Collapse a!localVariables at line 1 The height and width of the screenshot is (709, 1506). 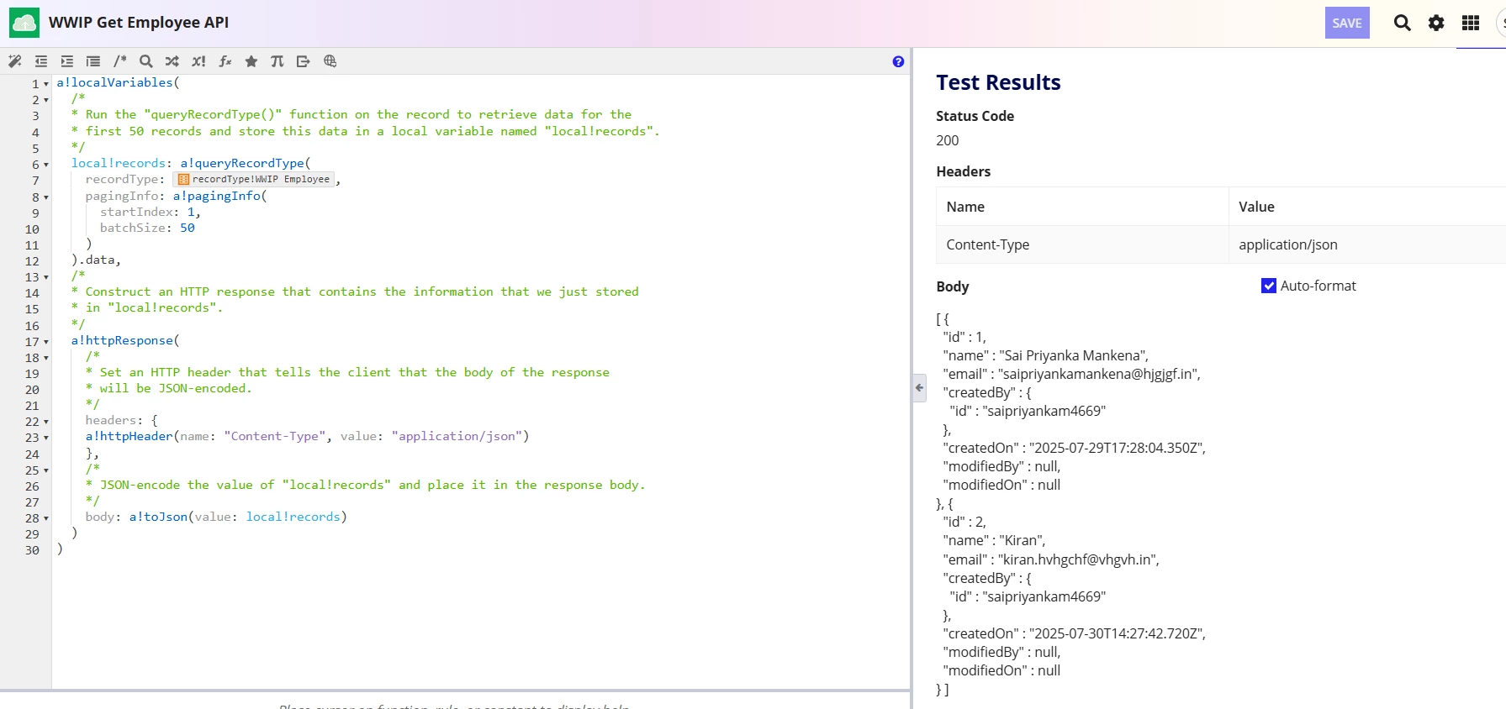point(46,84)
